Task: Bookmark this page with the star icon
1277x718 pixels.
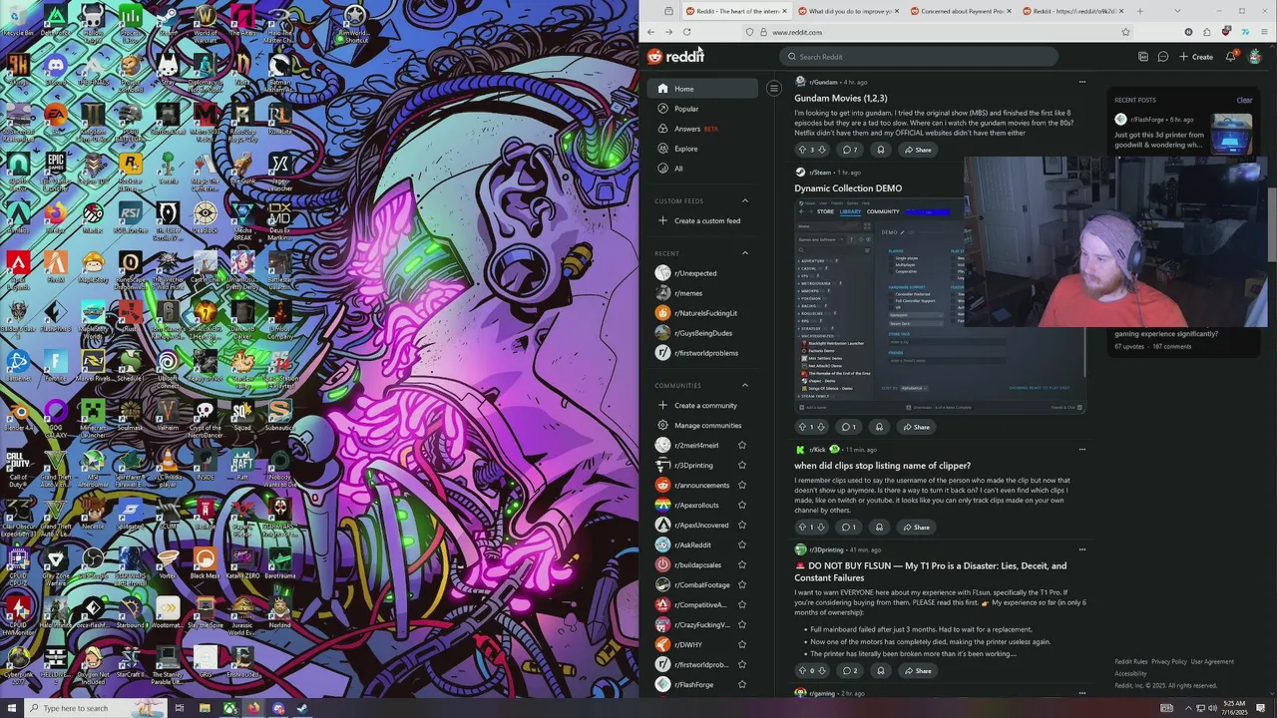Action: 1125,32
